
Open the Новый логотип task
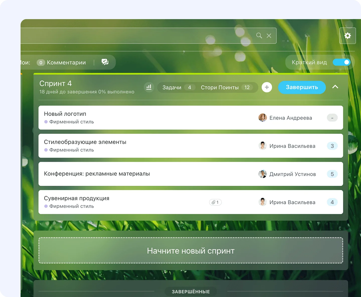65,114
